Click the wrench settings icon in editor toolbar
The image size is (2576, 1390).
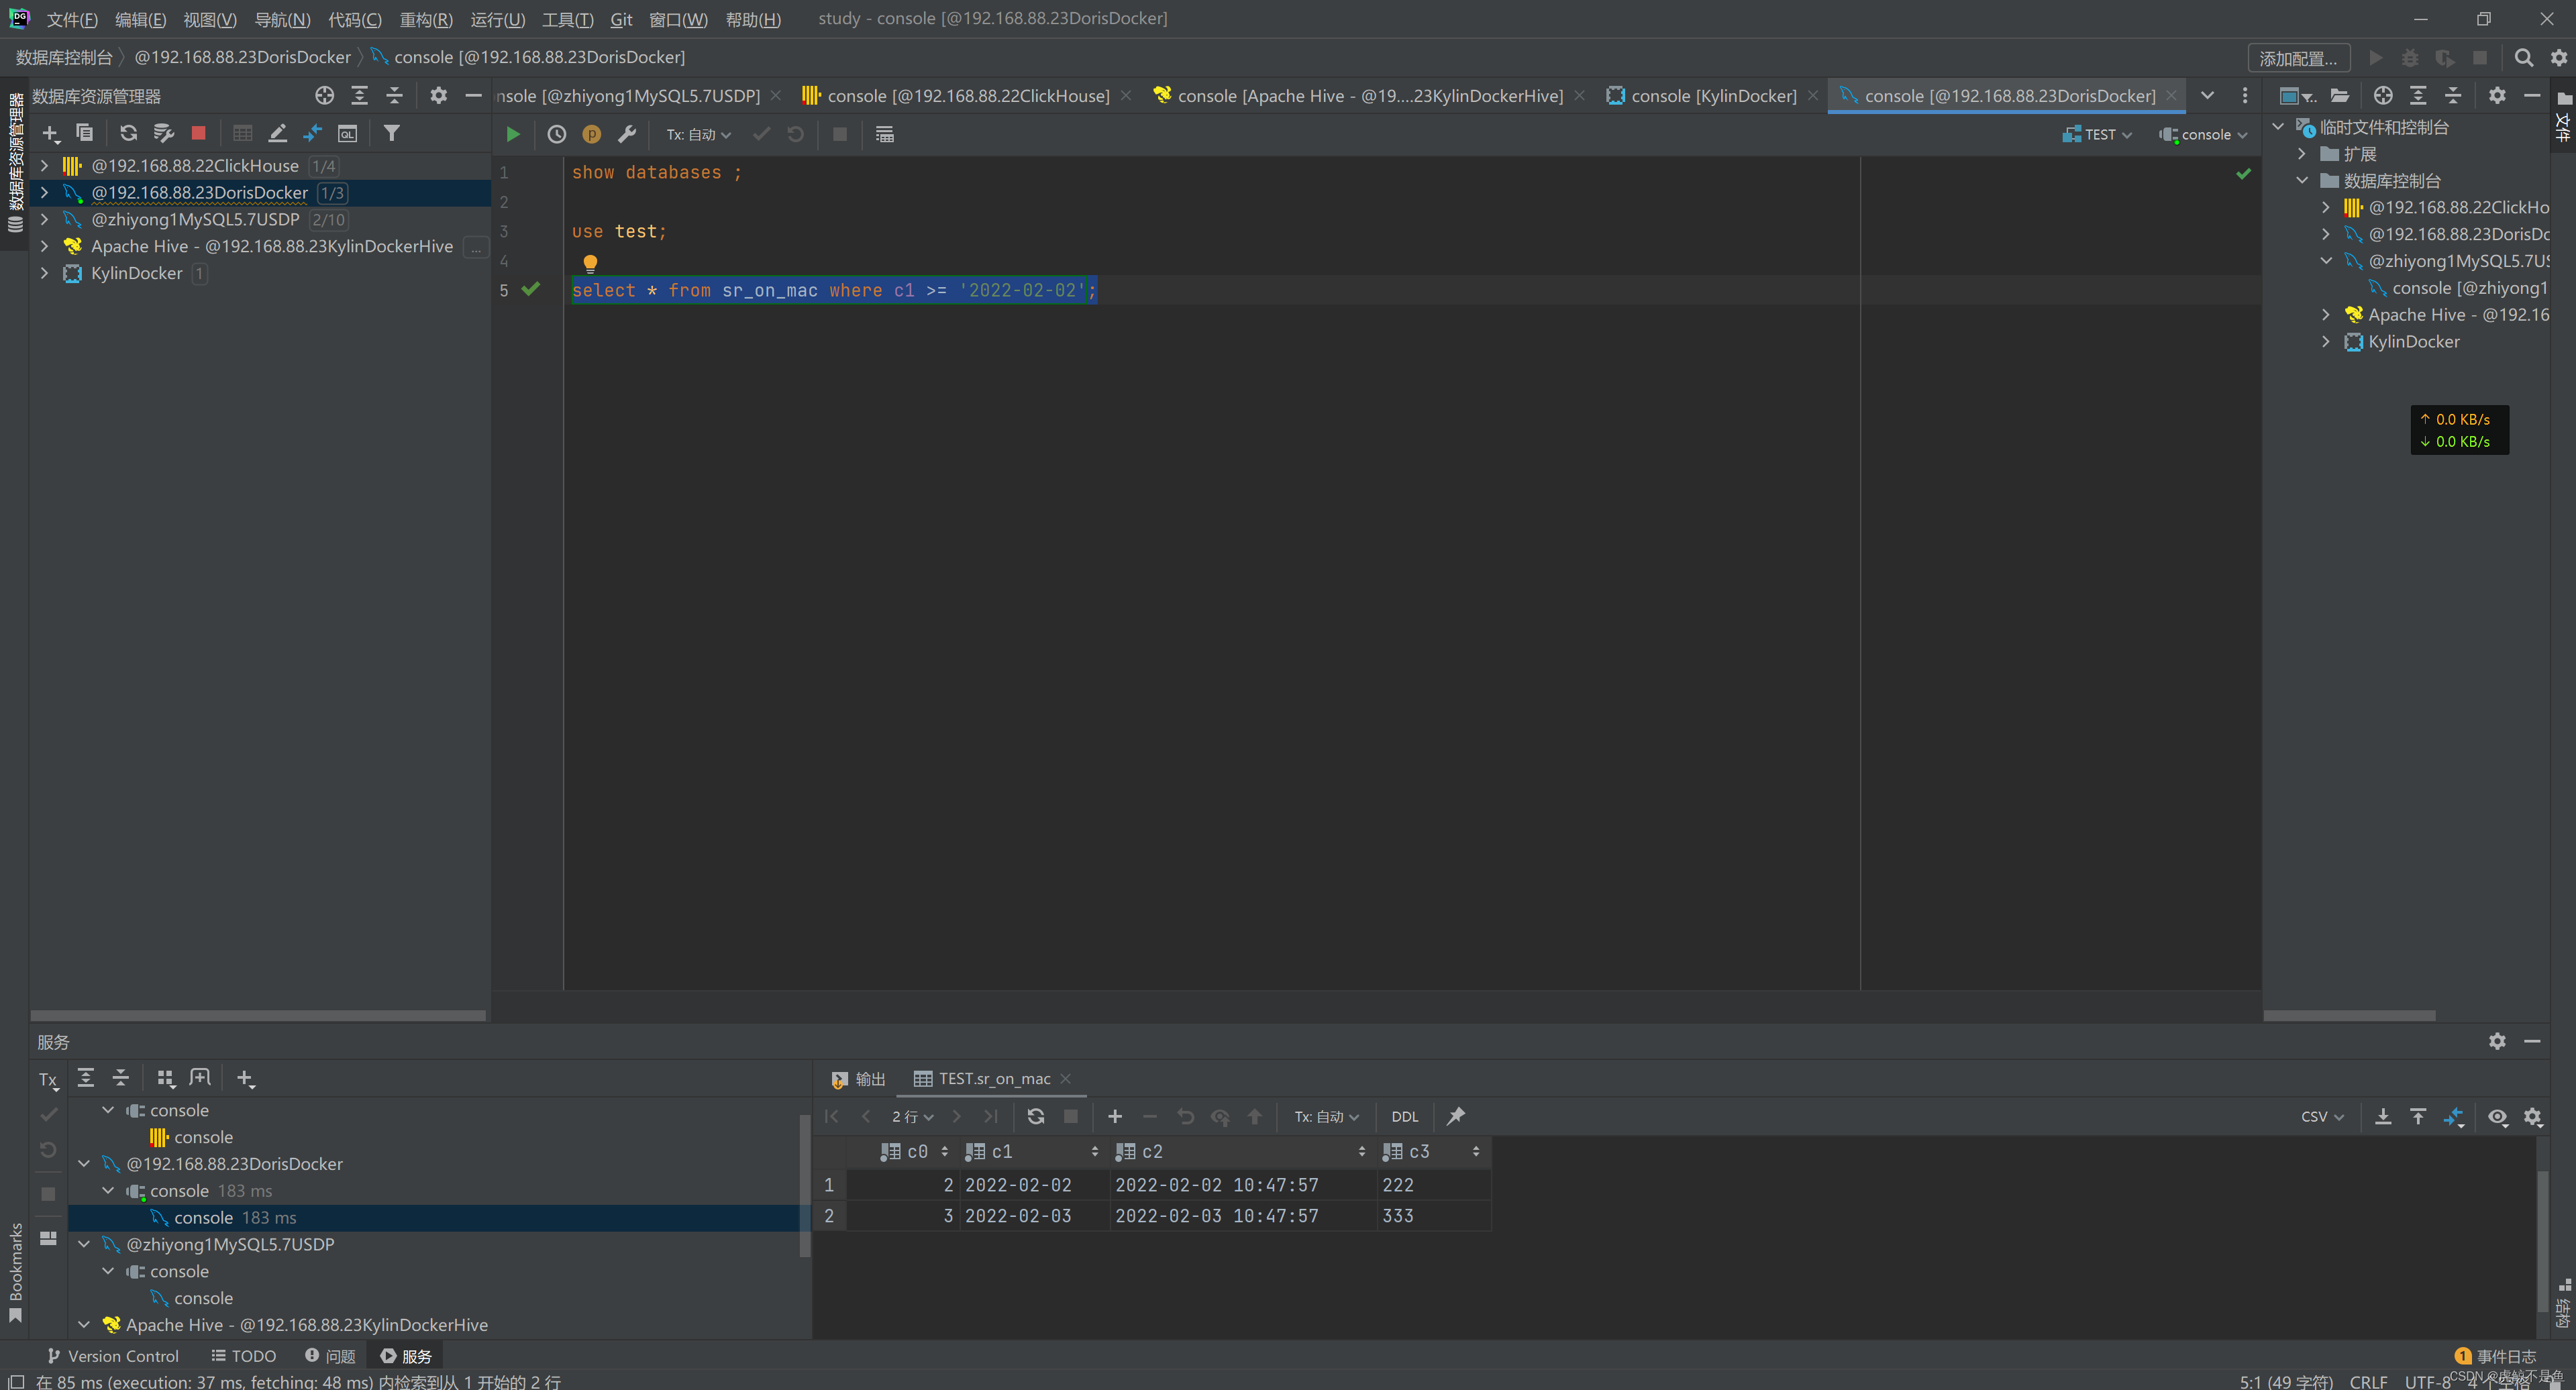pos(627,134)
